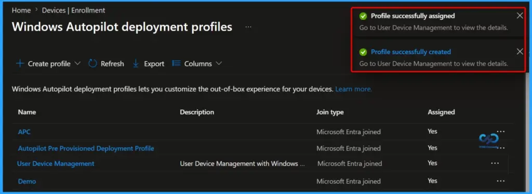Select Join type cell of User Device Management row
The width and height of the screenshot is (532, 194).
(350, 163)
